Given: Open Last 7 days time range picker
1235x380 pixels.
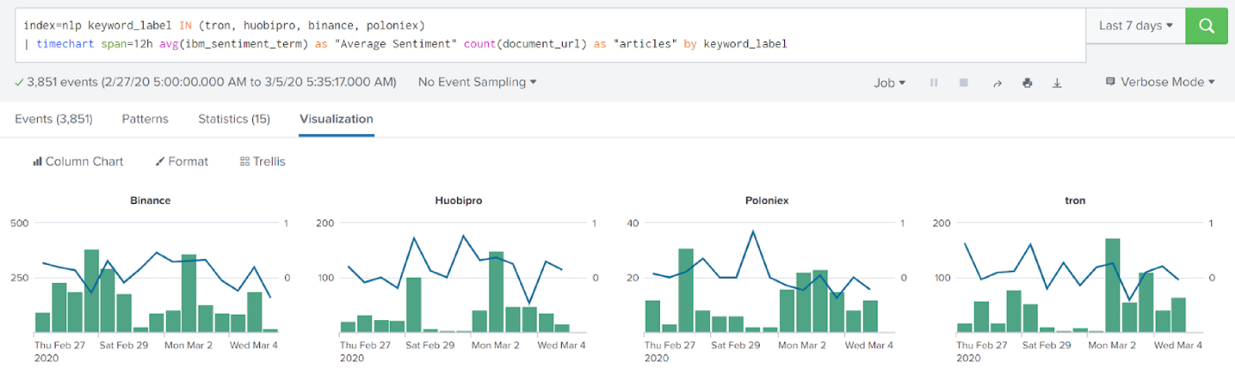Looking at the screenshot, I should point(1135,25).
